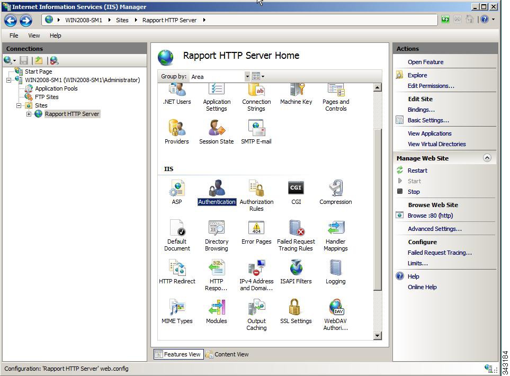Click the Up One Level connections icon
510x376 pixels.
tap(39, 60)
